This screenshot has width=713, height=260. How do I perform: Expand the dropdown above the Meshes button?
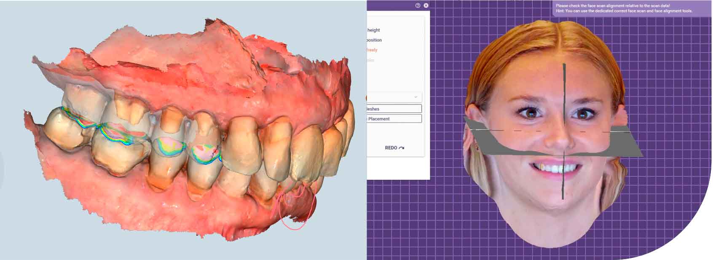(x=415, y=97)
